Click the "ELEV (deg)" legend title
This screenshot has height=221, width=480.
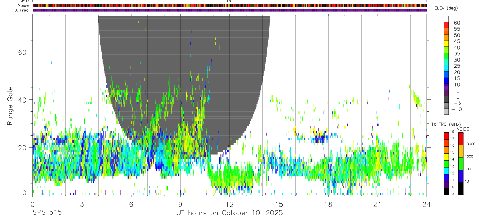click(446, 8)
